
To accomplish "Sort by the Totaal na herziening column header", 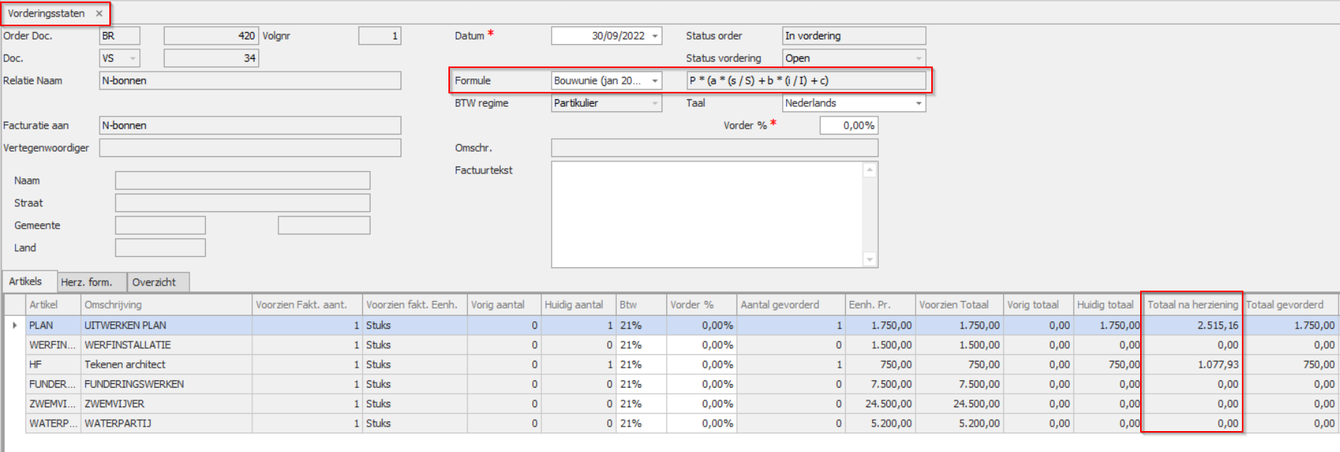I will 1193,305.
